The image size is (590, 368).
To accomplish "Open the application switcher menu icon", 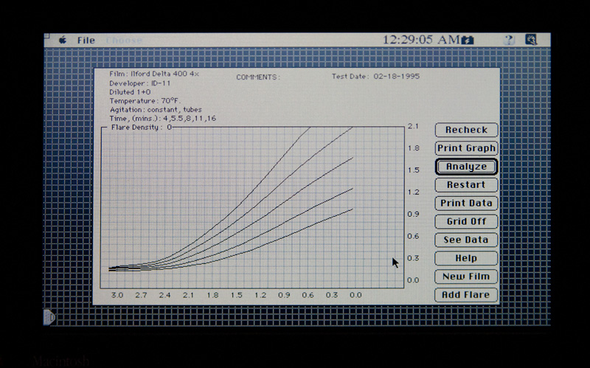I will pyautogui.click(x=531, y=40).
